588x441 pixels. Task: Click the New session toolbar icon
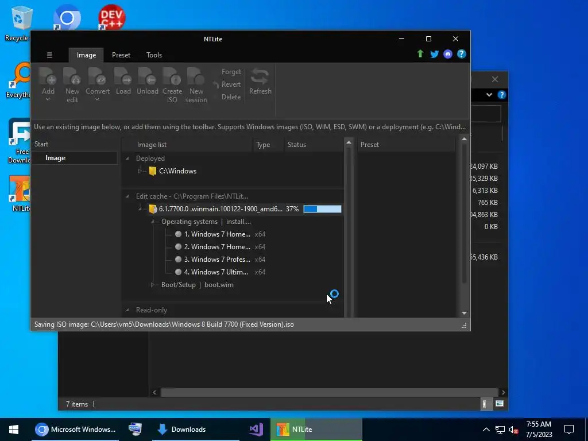coord(196,76)
